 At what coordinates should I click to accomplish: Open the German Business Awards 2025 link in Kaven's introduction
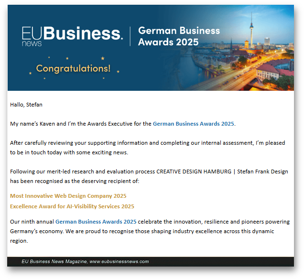pyautogui.click(x=193, y=124)
